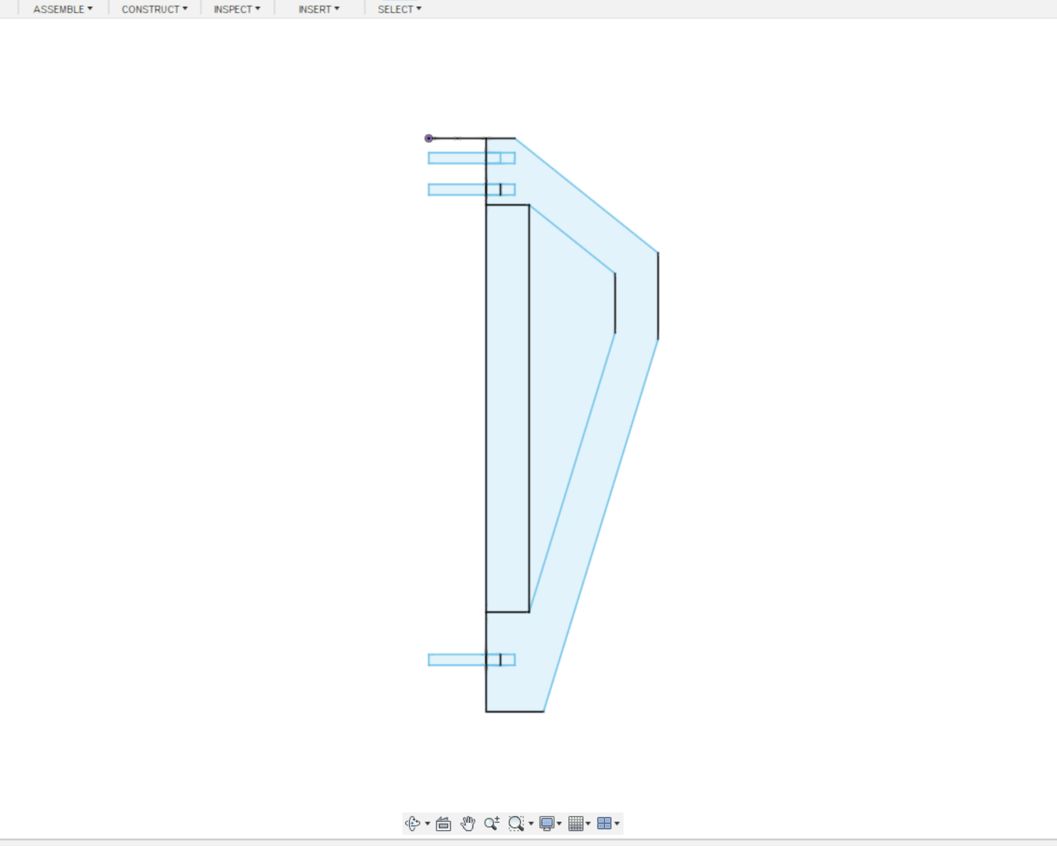The width and height of the screenshot is (1057, 846).
Task: Open the Display Settings icon
Action: tap(547, 823)
